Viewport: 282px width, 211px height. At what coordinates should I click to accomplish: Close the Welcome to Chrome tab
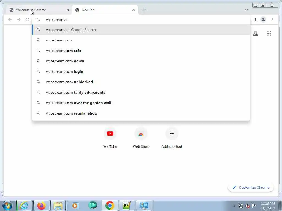click(68, 10)
